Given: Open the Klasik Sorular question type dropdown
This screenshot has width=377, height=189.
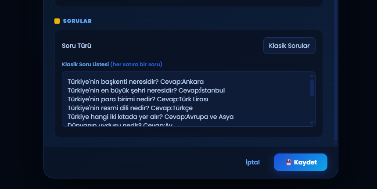Looking at the screenshot, I should pyautogui.click(x=289, y=46).
